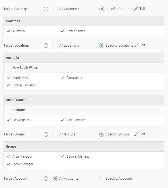Click the checkmark beside Australia country

click(9, 31)
